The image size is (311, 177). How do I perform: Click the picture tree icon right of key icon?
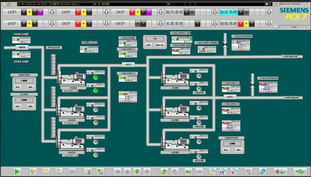(x=46, y=171)
